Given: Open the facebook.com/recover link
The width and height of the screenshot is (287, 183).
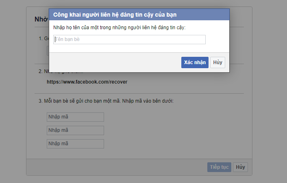Looking at the screenshot, I should (x=87, y=82).
